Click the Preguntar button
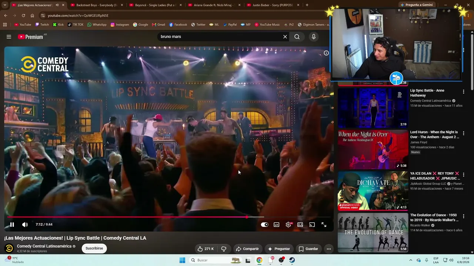This screenshot has height=266, width=474. point(279,249)
